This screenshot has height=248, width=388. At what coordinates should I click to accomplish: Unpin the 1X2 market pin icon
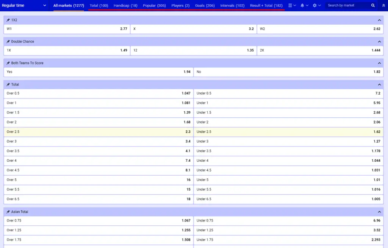[8, 20]
